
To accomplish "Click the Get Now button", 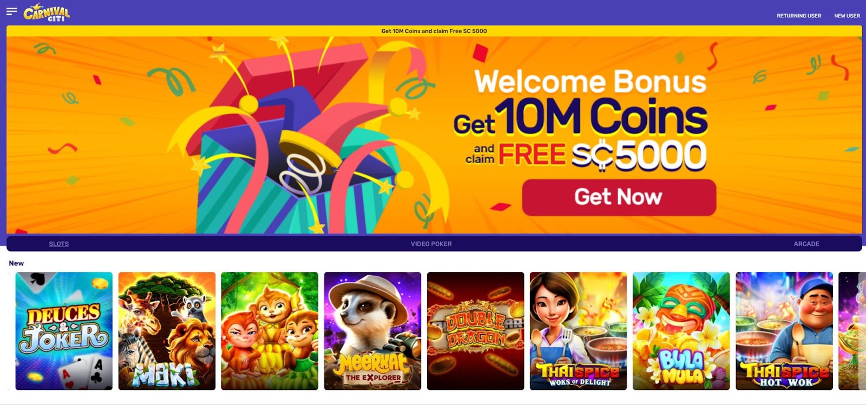I will tap(619, 197).
